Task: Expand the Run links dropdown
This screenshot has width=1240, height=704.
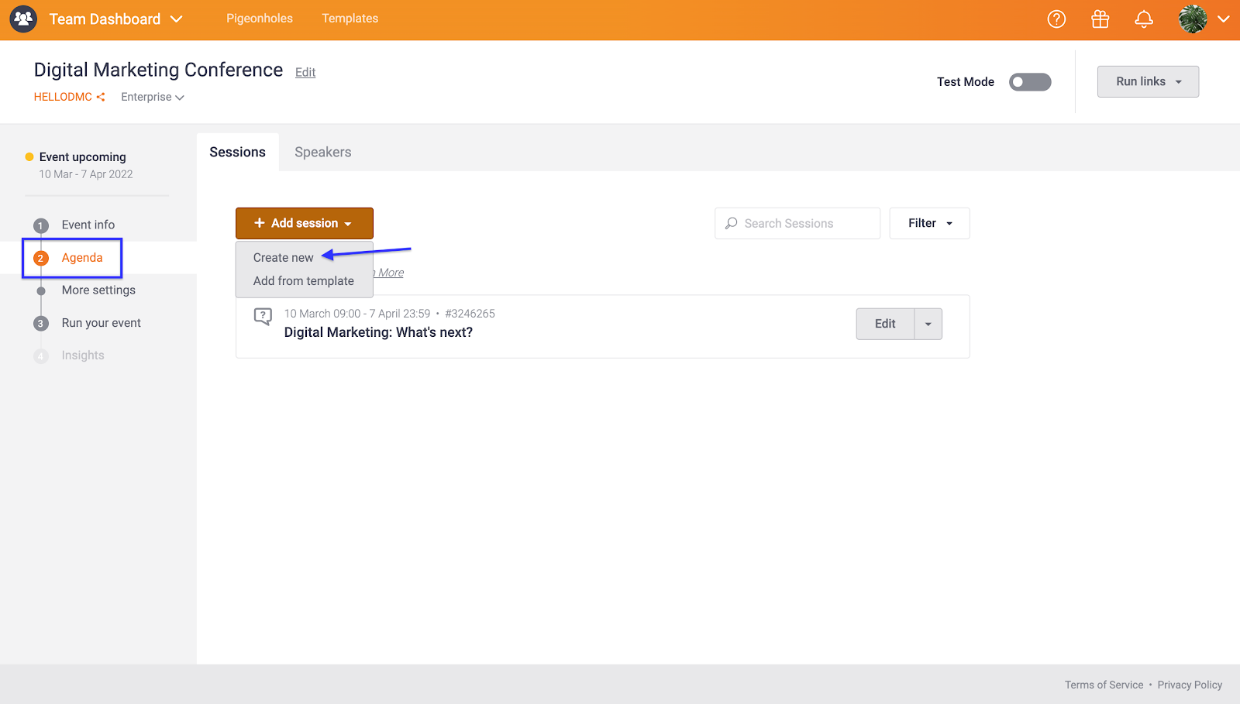Action: 1148,82
